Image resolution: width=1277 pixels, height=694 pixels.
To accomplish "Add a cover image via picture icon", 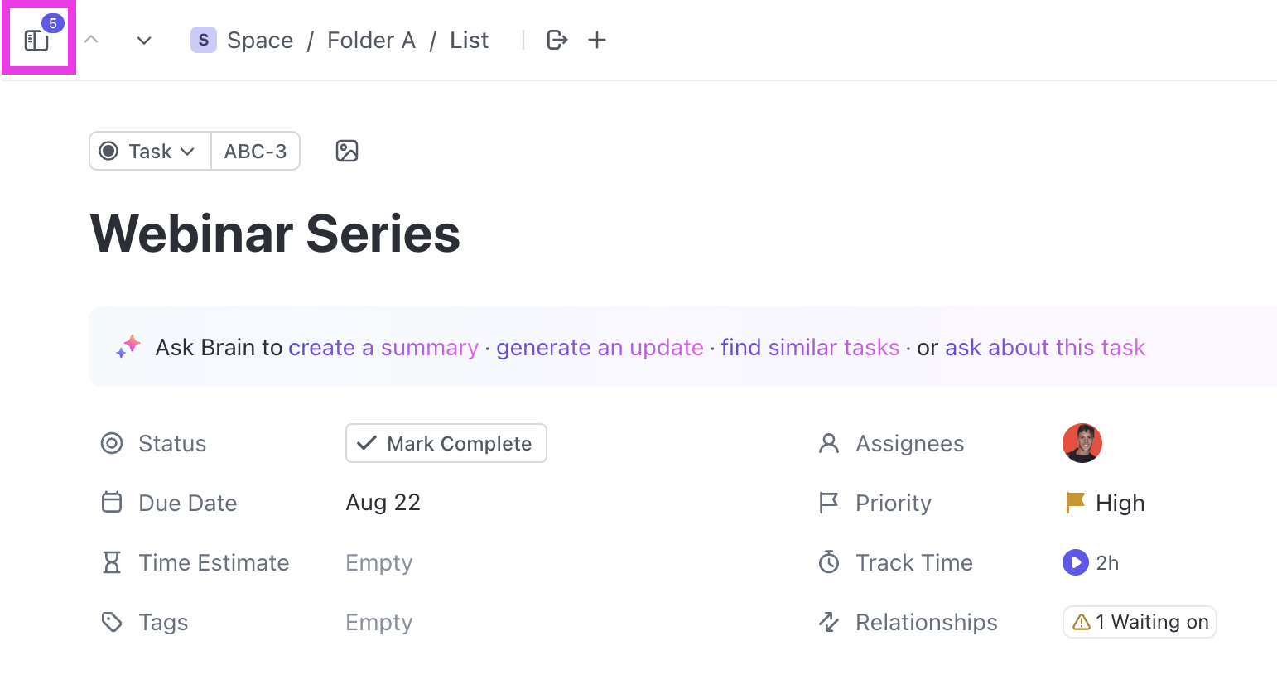I will point(347,151).
